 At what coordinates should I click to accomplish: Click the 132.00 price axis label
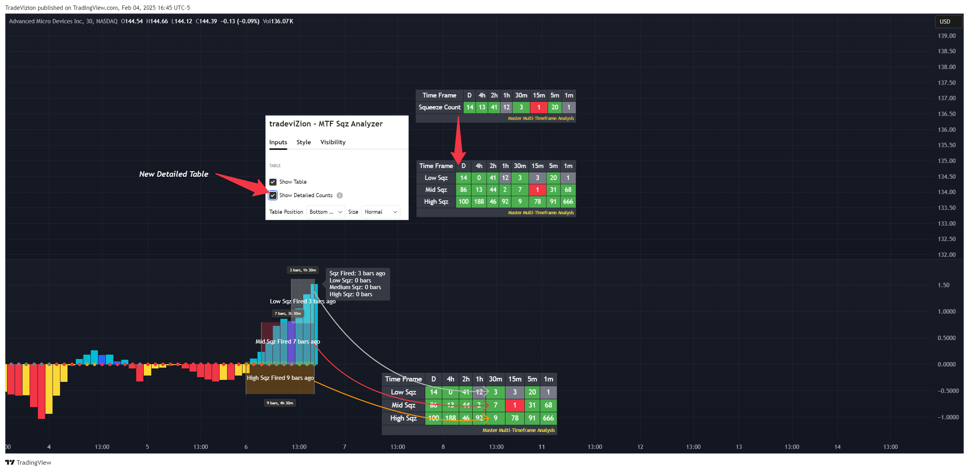tap(946, 255)
